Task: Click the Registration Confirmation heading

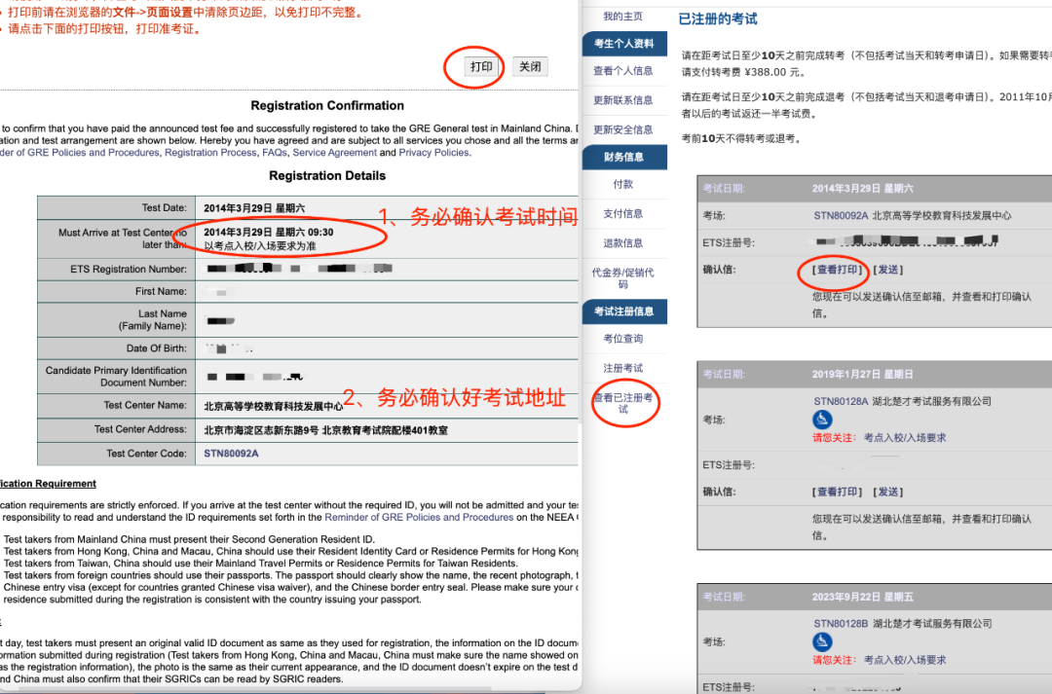Action: click(x=327, y=105)
